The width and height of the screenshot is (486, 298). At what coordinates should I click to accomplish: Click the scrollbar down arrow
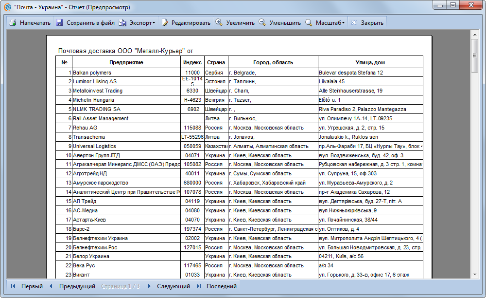pos(474,275)
